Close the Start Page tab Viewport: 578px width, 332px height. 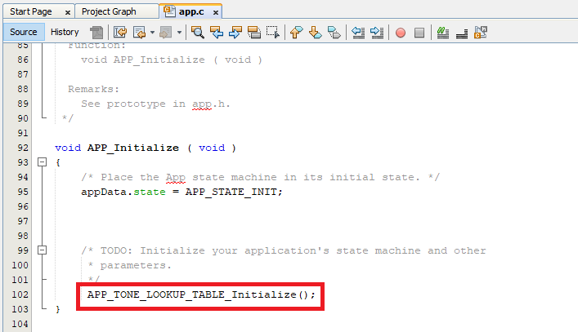point(68,12)
